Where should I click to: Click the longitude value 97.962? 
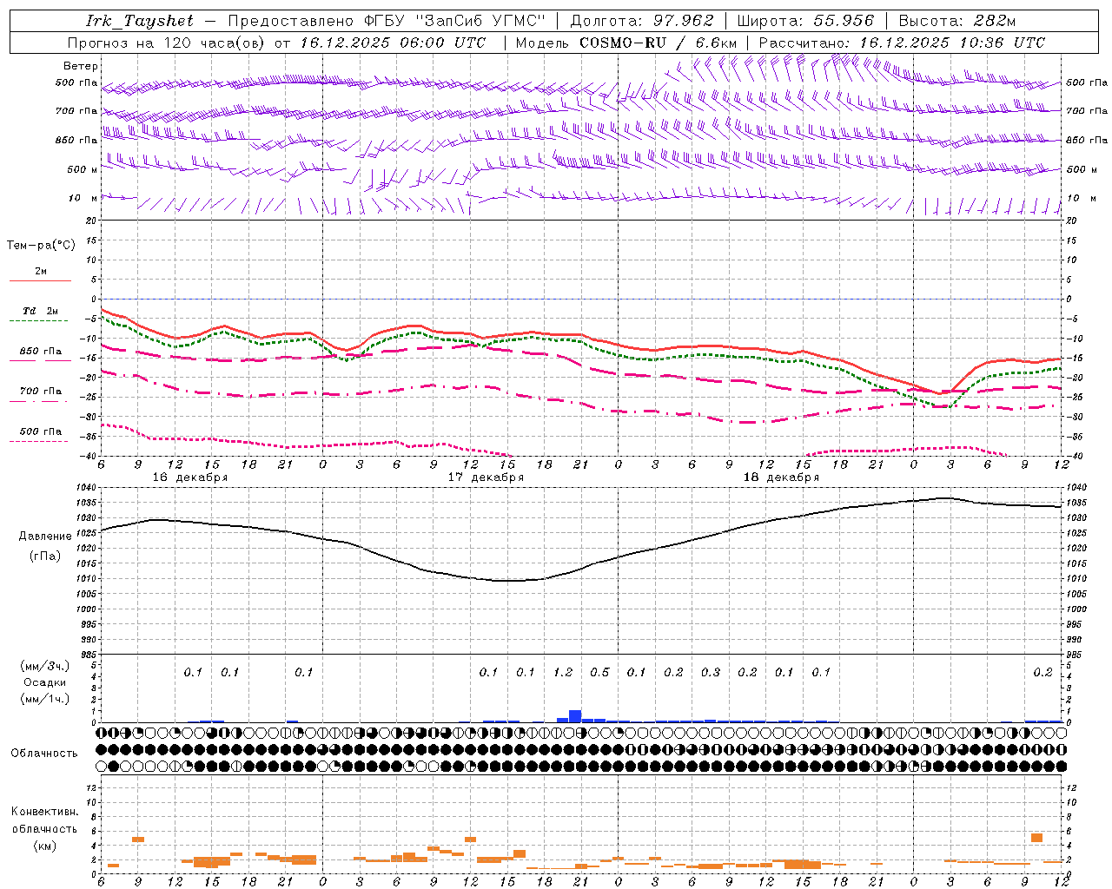coord(684,21)
